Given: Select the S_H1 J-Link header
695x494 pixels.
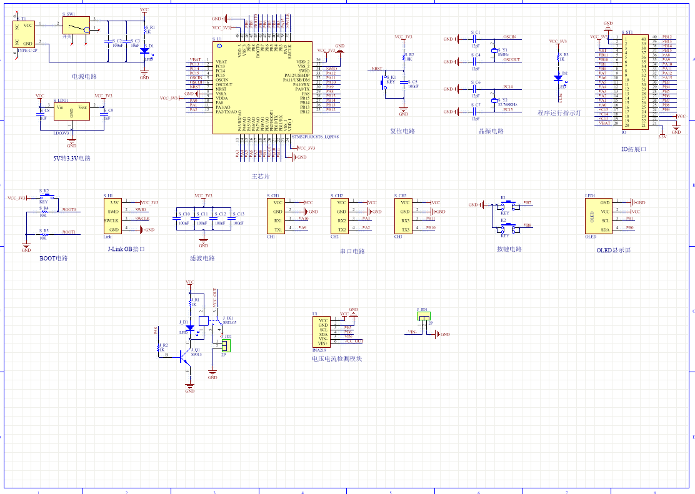Looking at the screenshot, I should (x=112, y=215).
